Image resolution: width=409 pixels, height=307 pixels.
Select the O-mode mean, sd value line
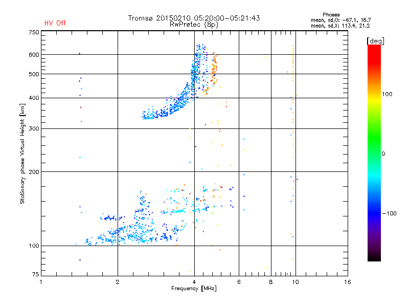click(x=340, y=20)
